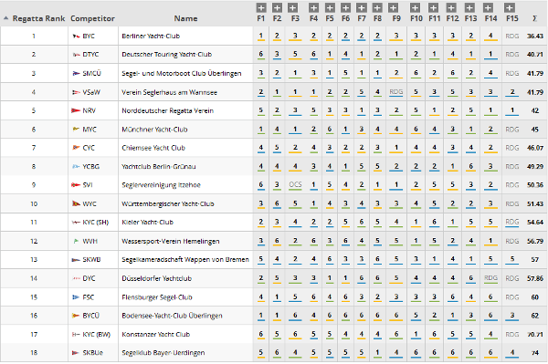
Task: Sort by Regatta Rank column header
Action: click(x=38, y=18)
